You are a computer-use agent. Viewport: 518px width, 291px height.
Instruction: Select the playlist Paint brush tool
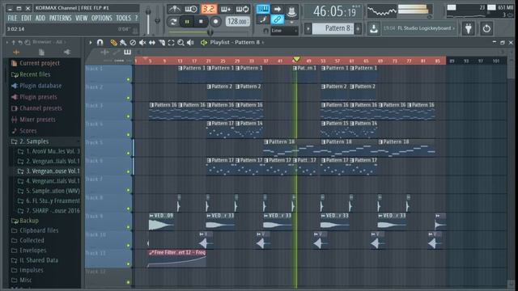click(123, 43)
